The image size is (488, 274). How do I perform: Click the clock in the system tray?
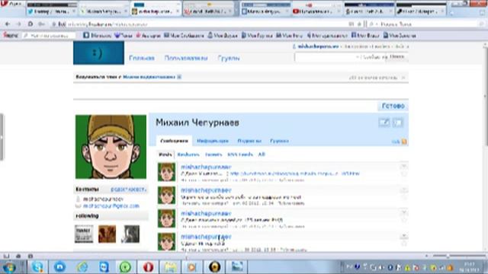(469, 267)
